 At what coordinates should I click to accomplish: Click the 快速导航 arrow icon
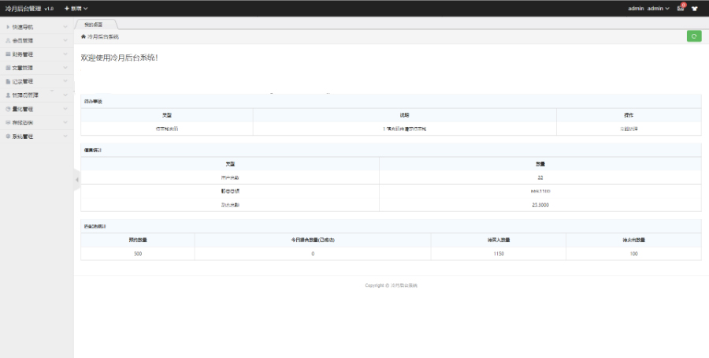coord(8,27)
